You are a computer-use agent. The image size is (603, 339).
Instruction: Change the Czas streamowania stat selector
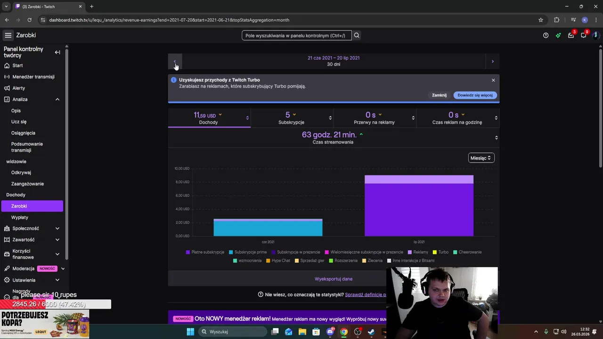tap(496, 137)
